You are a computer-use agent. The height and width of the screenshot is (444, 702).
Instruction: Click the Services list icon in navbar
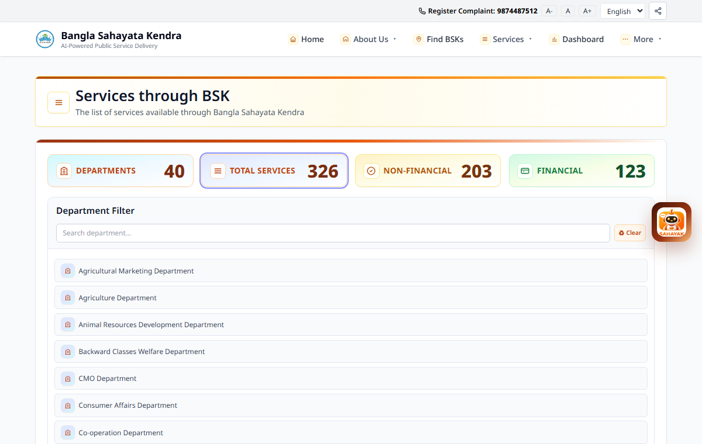pyautogui.click(x=484, y=39)
